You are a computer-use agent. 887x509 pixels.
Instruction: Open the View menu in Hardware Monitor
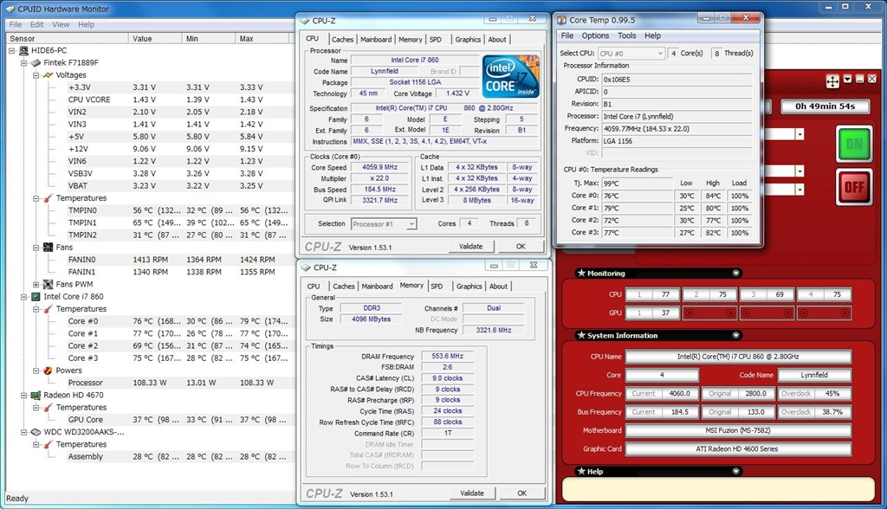[60, 24]
